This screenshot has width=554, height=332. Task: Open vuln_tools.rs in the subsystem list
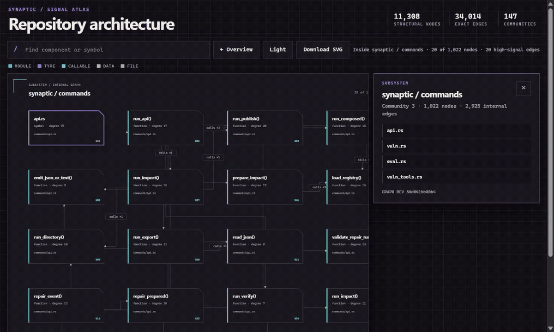tap(457, 177)
